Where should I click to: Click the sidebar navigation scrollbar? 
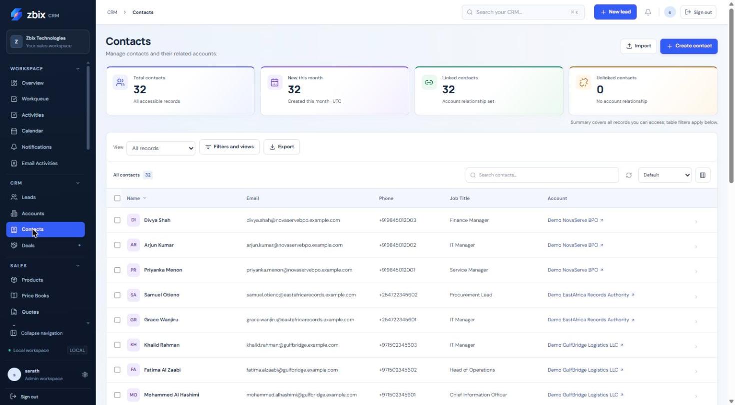[x=88, y=107]
